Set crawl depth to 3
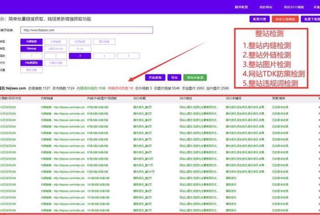 80,56
